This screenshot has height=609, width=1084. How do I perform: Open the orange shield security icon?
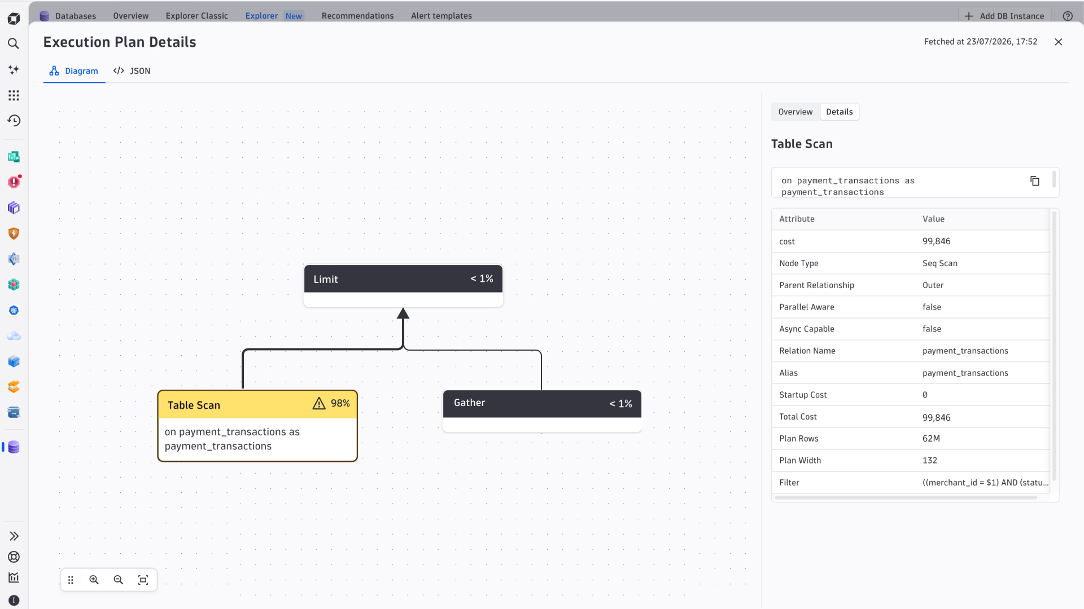click(14, 233)
